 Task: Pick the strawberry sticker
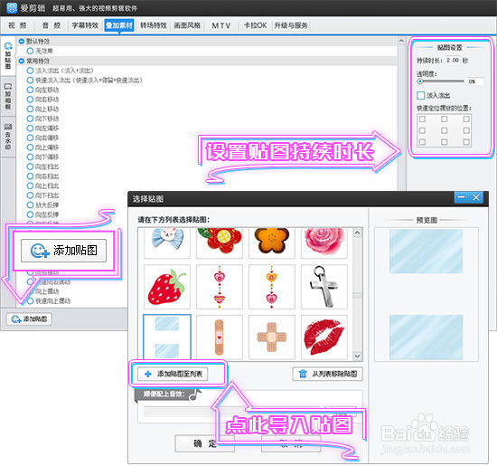[x=167, y=287]
